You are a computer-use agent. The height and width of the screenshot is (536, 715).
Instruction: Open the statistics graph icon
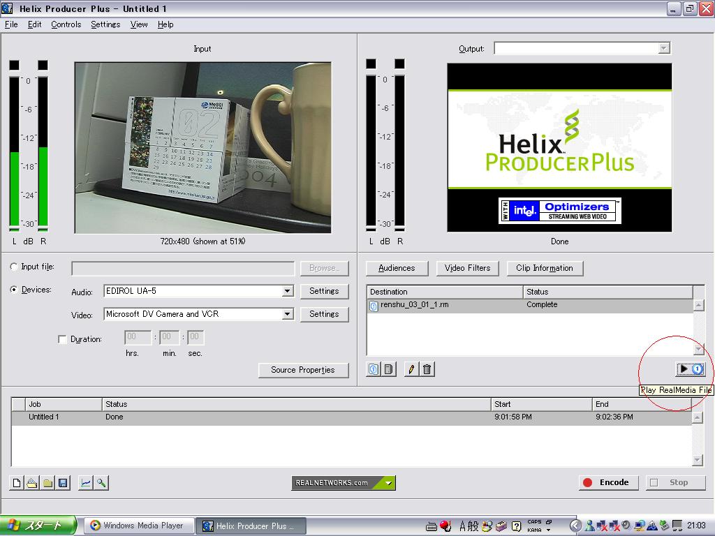85,483
